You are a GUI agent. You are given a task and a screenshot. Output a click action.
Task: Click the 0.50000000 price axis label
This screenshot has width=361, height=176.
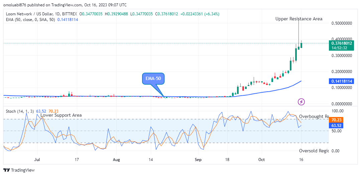point(342,23)
